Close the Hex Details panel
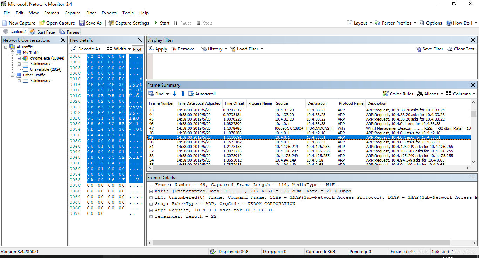 pos(140,40)
